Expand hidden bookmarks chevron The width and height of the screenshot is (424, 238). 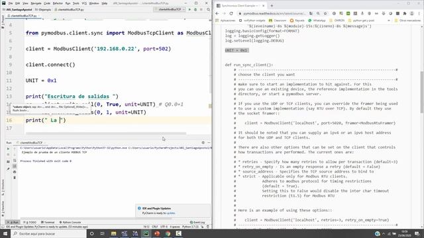pos(389,20)
